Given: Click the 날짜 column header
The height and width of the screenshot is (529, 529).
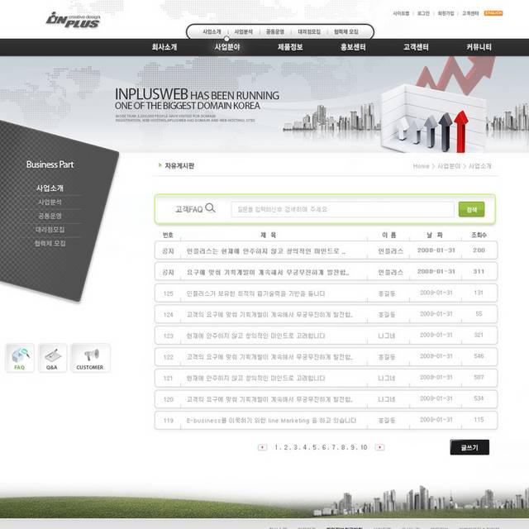Looking at the screenshot, I should (x=435, y=235).
